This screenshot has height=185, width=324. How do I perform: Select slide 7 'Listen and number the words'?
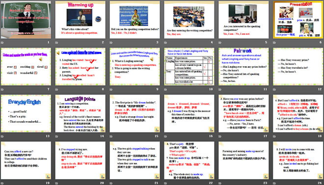tap(26, 66)
